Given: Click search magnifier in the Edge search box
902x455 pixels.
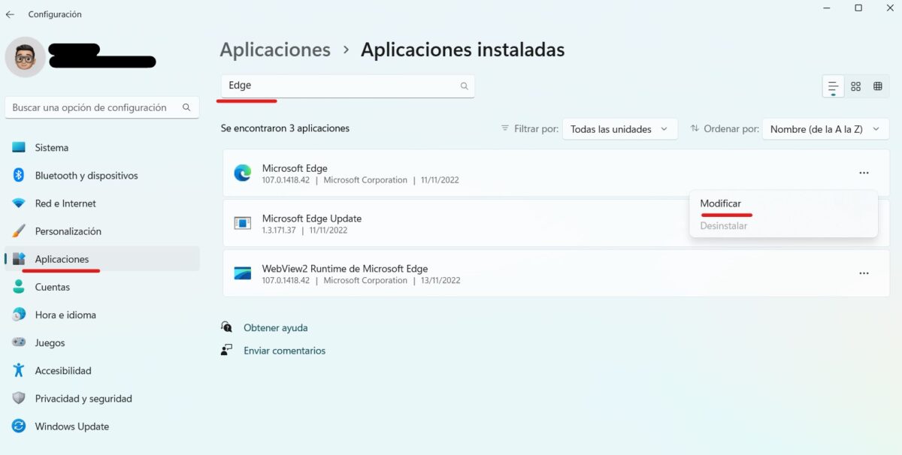Looking at the screenshot, I should tap(465, 86).
